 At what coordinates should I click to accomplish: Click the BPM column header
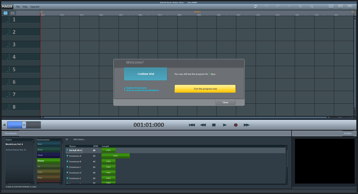(95, 146)
